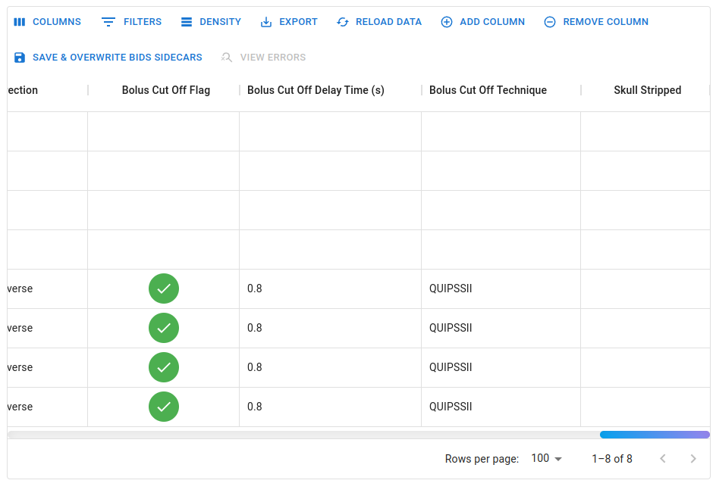716x499 pixels.
Task: Click the View Errors magnifier icon
Action: click(227, 58)
